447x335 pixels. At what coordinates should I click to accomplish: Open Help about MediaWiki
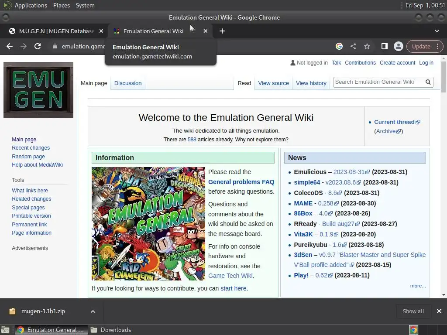pyautogui.click(x=38, y=164)
